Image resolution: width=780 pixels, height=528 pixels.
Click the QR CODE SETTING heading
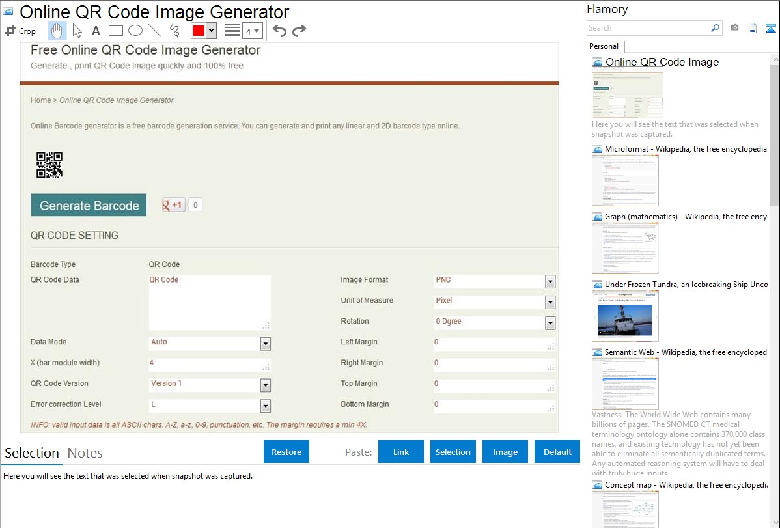(75, 236)
